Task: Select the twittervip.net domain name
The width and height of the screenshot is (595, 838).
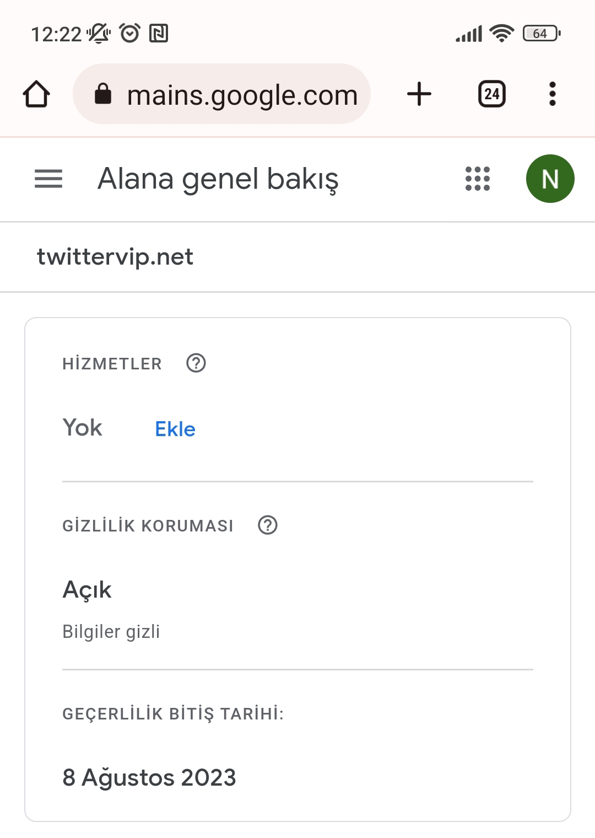Action: tap(115, 257)
